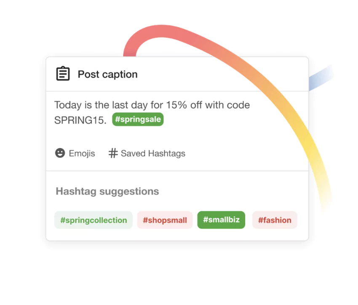This screenshot has width=358, height=305.
Task: Toggle the #fashion hashtag suggestion
Action: 275,220
